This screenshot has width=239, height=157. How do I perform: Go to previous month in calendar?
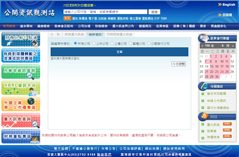tap(202, 46)
